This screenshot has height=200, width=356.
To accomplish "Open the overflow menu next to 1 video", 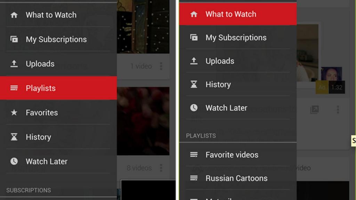I will tap(161, 66).
